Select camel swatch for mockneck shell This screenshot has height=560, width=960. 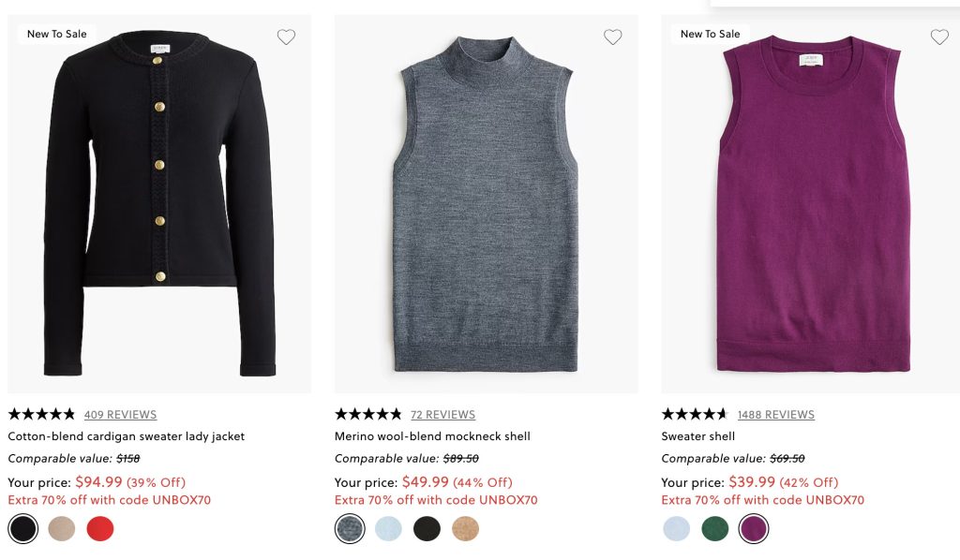pyautogui.click(x=465, y=529)
